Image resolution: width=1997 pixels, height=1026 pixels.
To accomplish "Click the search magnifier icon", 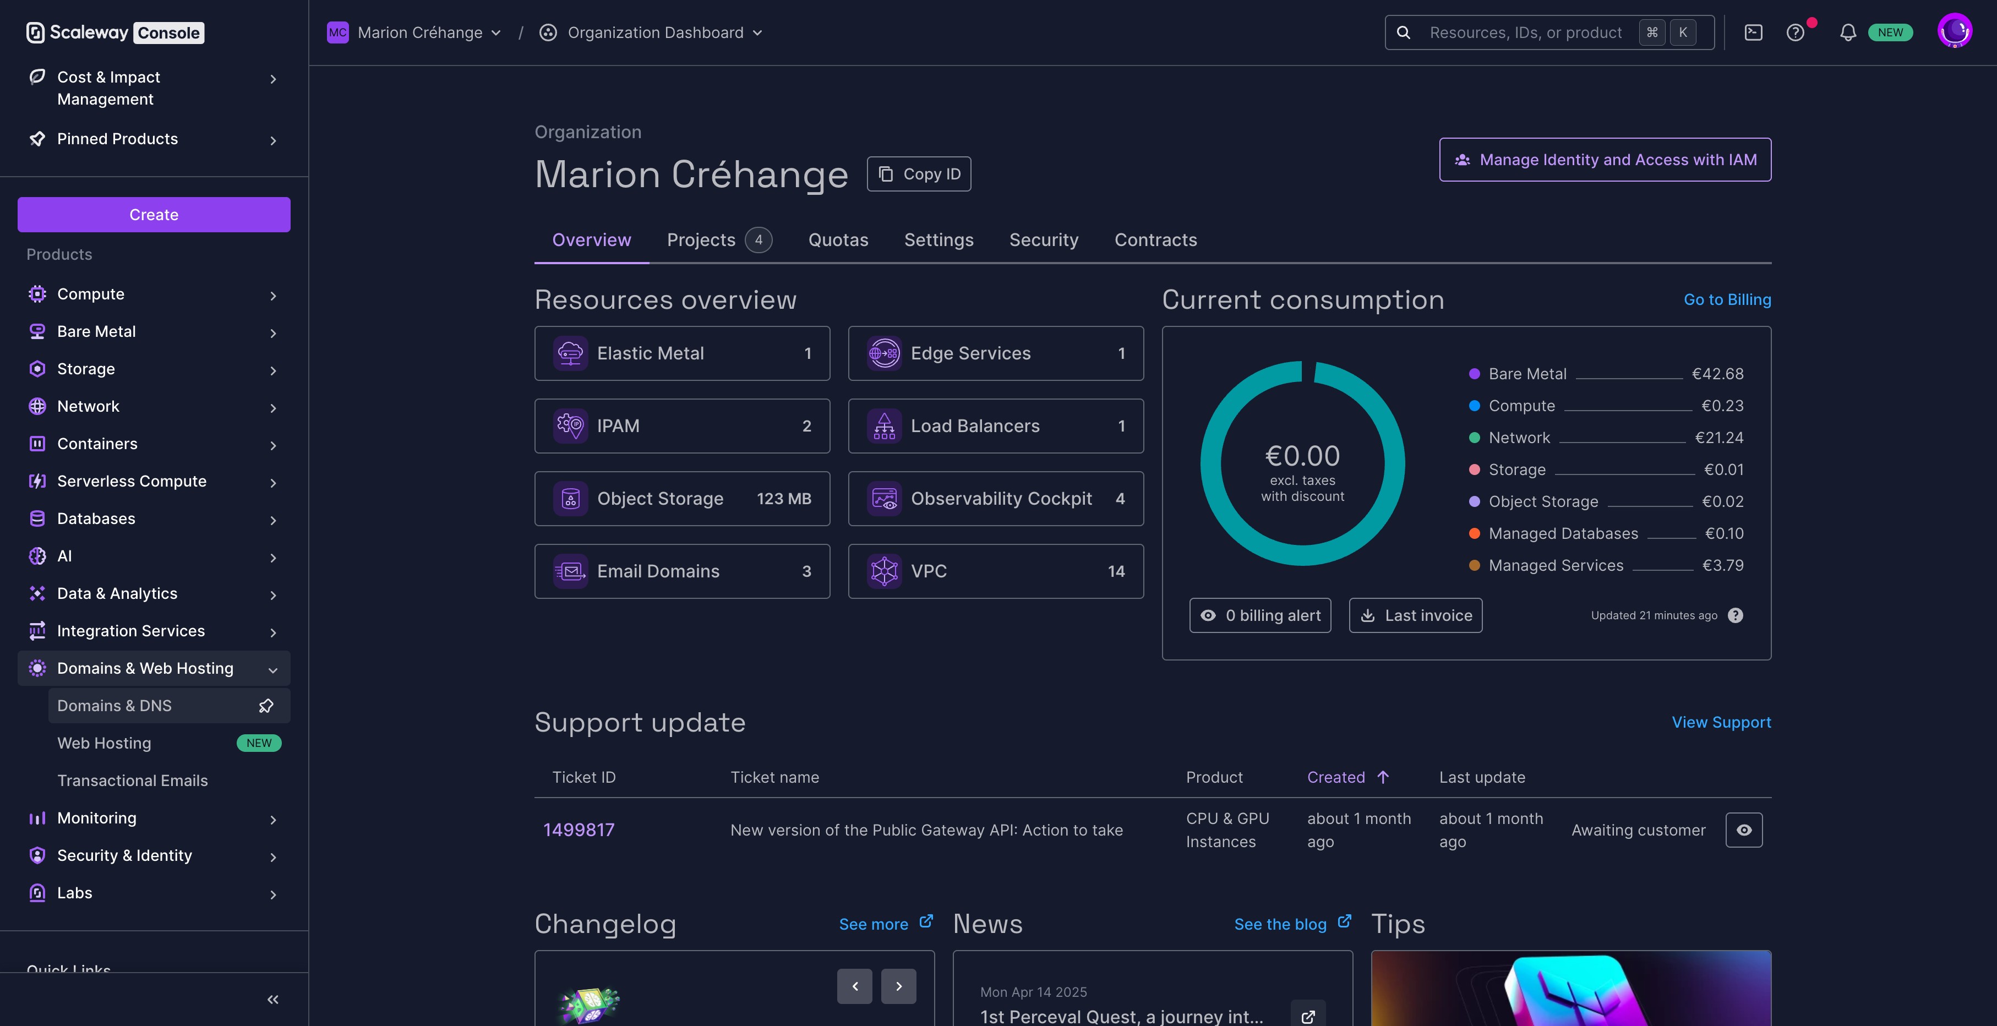I will (x=1403, y=32).
